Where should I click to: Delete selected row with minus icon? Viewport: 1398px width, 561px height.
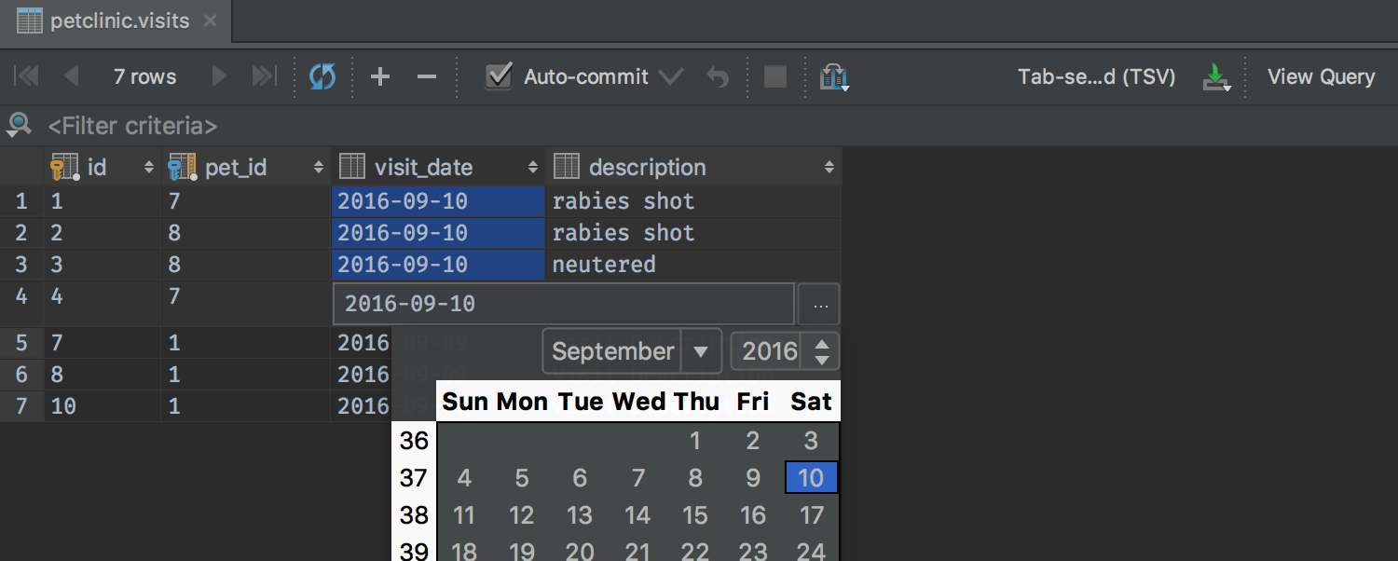pos(427,76)
